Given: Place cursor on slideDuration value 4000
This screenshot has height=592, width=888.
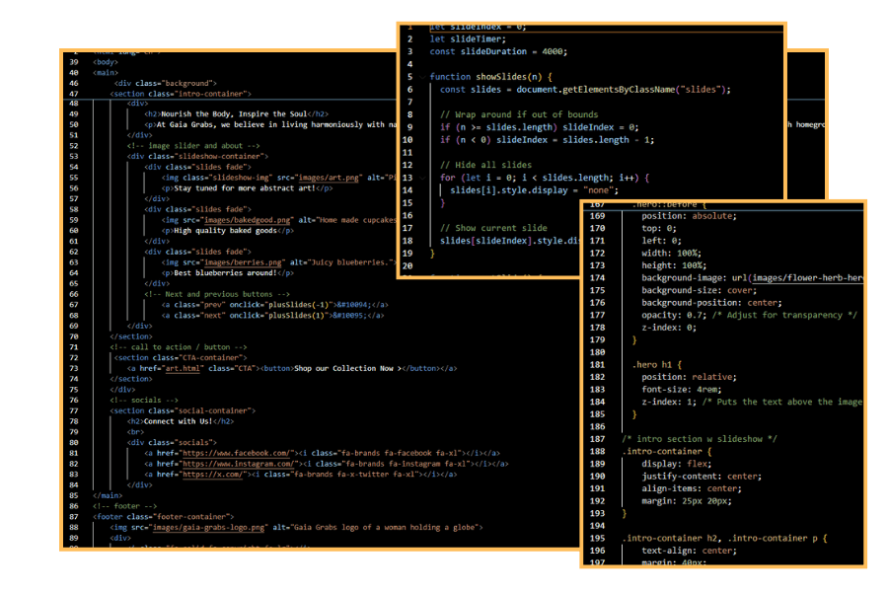Looking at the screenshot, I should pos(552,51).
